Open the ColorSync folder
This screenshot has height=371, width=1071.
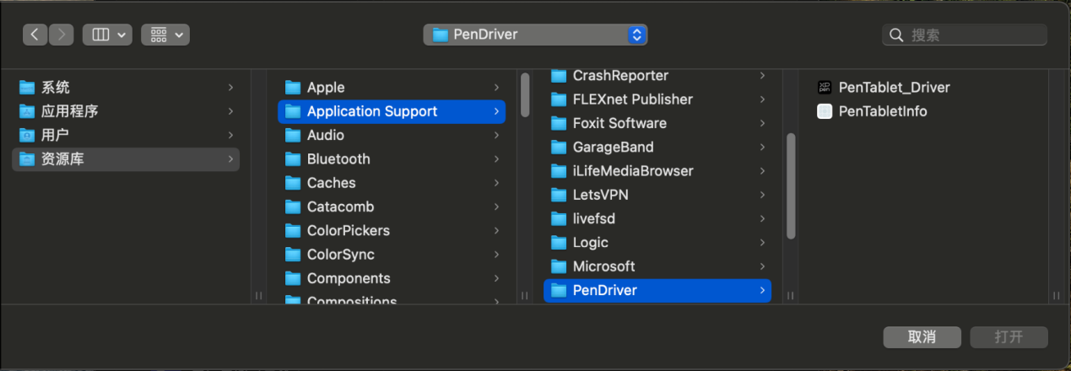(340, 255)
